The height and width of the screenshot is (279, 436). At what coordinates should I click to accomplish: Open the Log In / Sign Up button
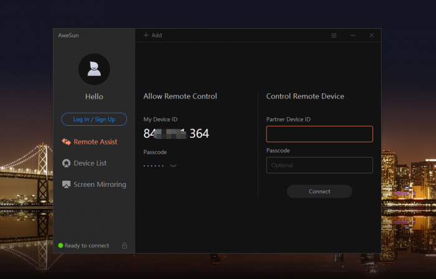94,119
